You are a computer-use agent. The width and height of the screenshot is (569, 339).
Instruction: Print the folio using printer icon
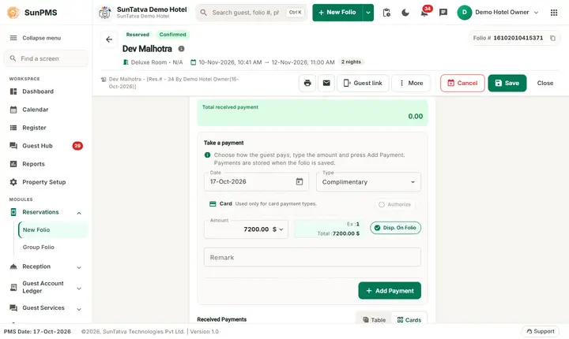[307, 83]
